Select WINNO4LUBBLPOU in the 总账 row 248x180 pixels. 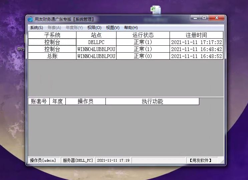pyautogui.click(x=96, y=56)
